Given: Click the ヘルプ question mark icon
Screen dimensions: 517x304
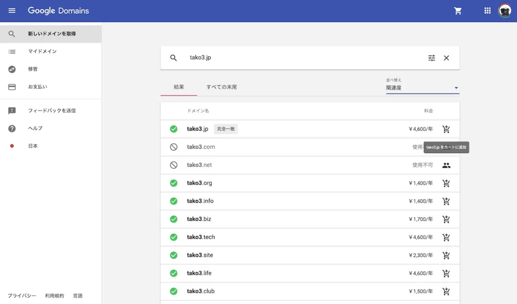Looking at the screenshot, I should [x=11, y=128].
